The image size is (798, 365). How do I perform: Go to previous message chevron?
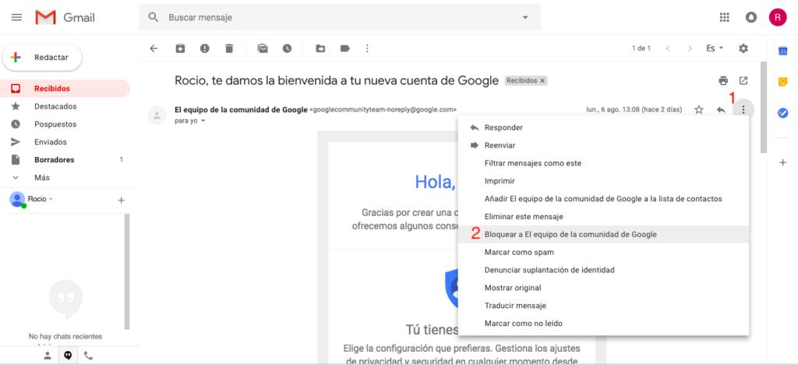point(668,48)
